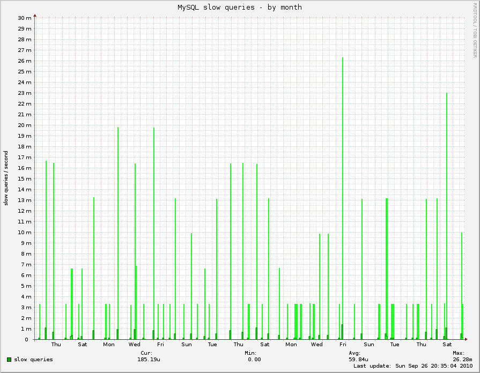Click the "13 m" y-axis label
Screen dimensions: 480x373
click(x=25, y=200)
